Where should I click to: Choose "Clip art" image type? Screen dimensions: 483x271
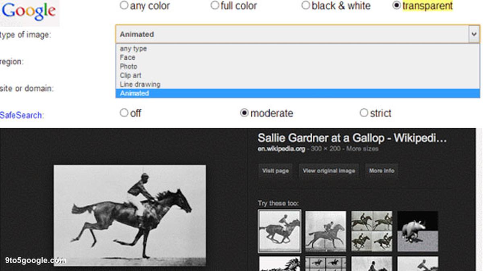pyautogui.click(x=130, y=75)
